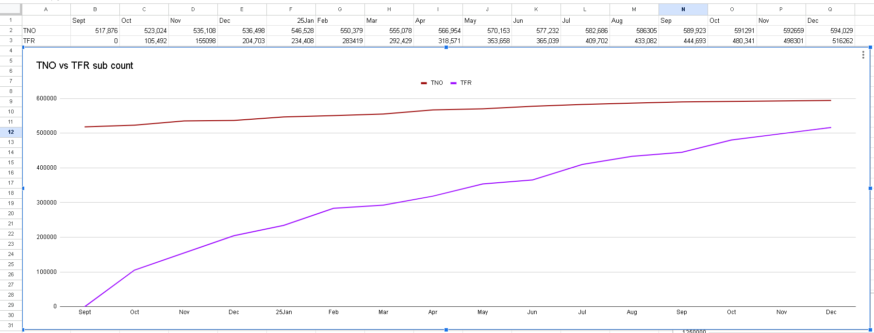Click cell containing 204,703
This screenshot has height=333, width=874.
pyautogui.click(x=242, y=41)
